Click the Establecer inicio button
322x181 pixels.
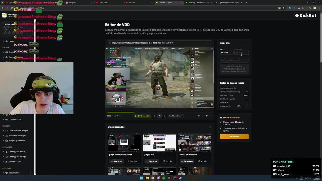(x=143, y=116)
